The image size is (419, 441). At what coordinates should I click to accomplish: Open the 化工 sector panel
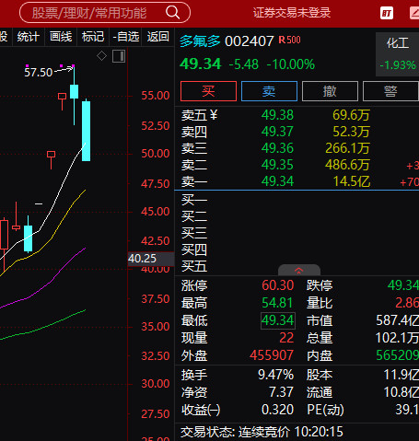click(397, 54)
